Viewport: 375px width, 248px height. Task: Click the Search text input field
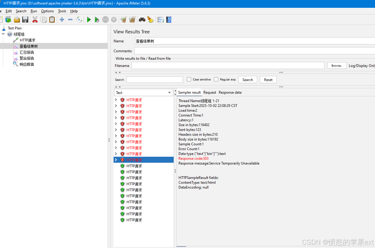pos(155,80)
